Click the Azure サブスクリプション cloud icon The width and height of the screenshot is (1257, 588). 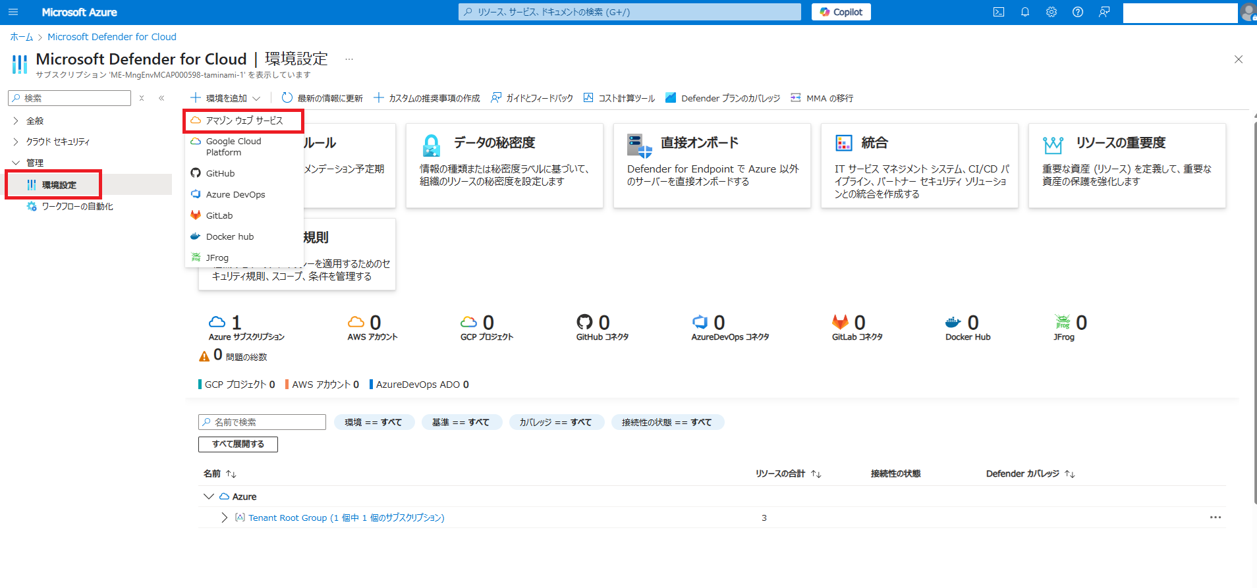click(217, 322)
